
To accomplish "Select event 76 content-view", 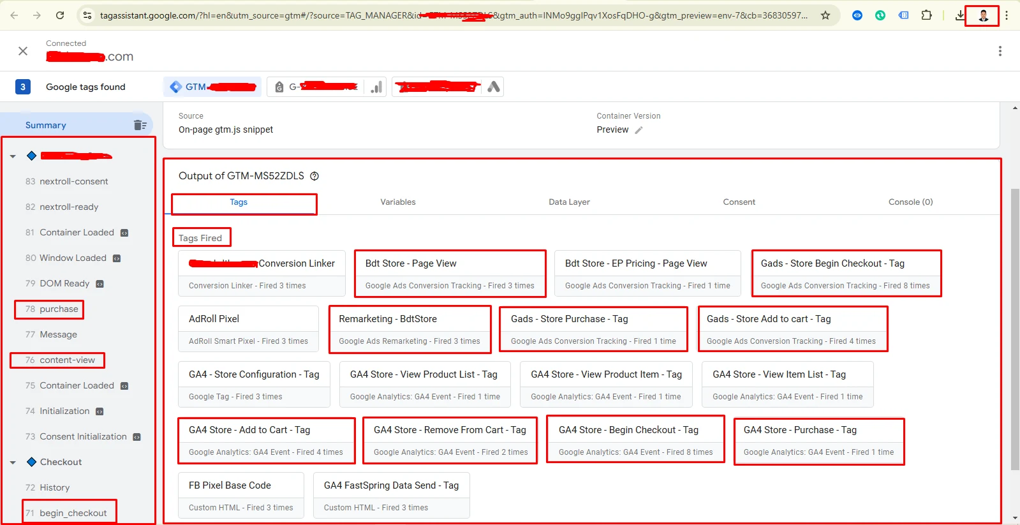I will [x=60, y=360].
